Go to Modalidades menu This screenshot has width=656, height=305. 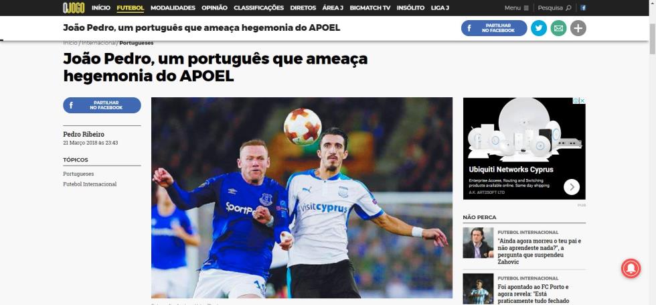click(x=173, y=7)
